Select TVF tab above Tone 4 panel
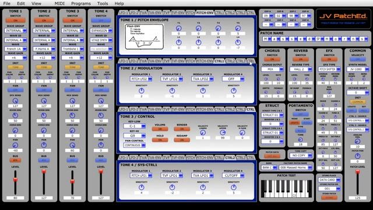 166,157
